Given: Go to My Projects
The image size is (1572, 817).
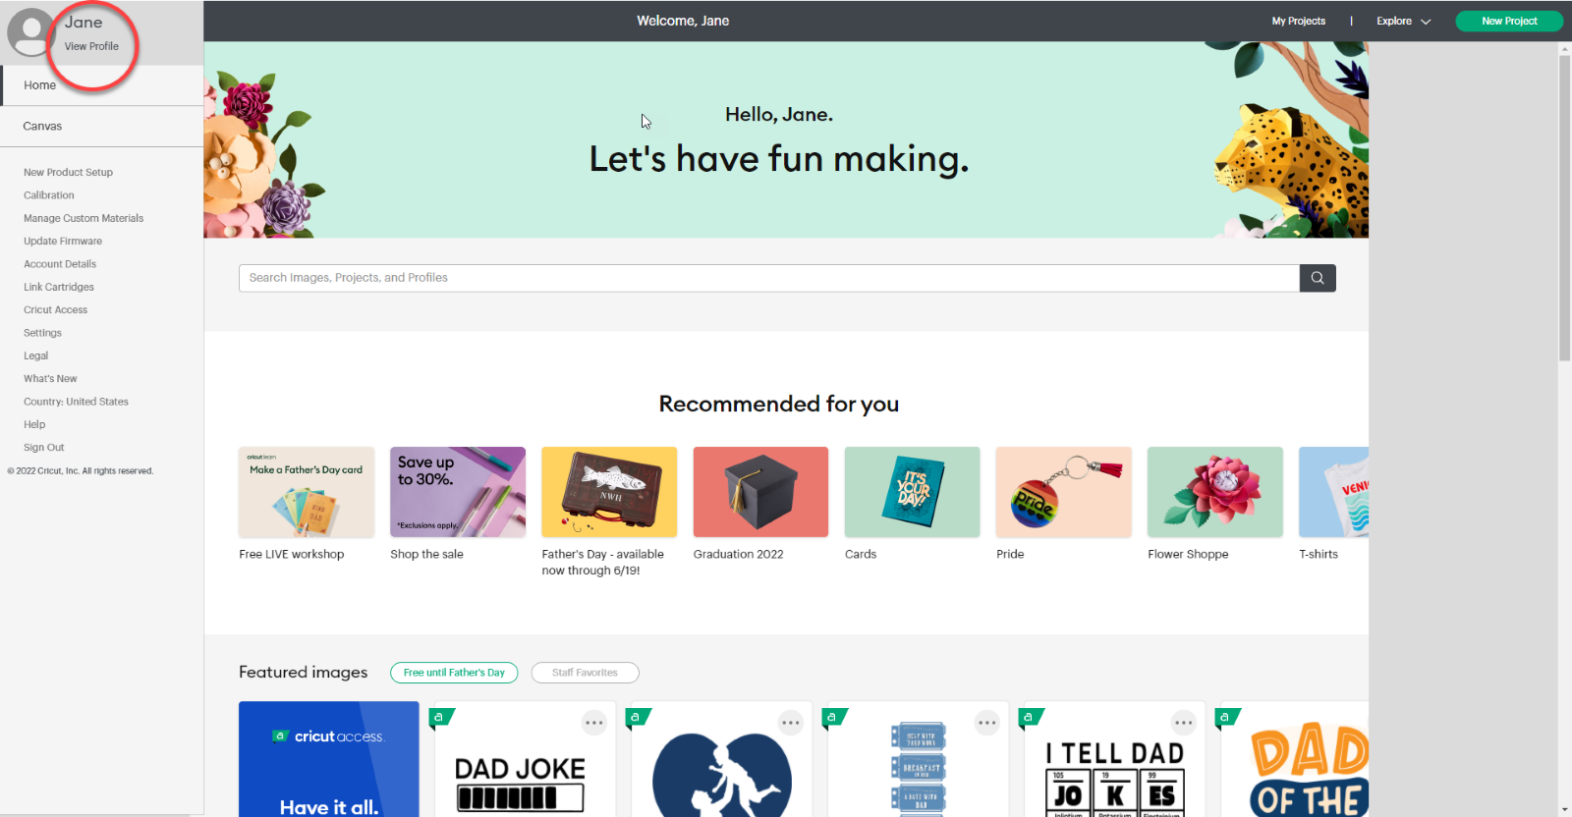Looking at the screenshot, I should pos(1298,21).
